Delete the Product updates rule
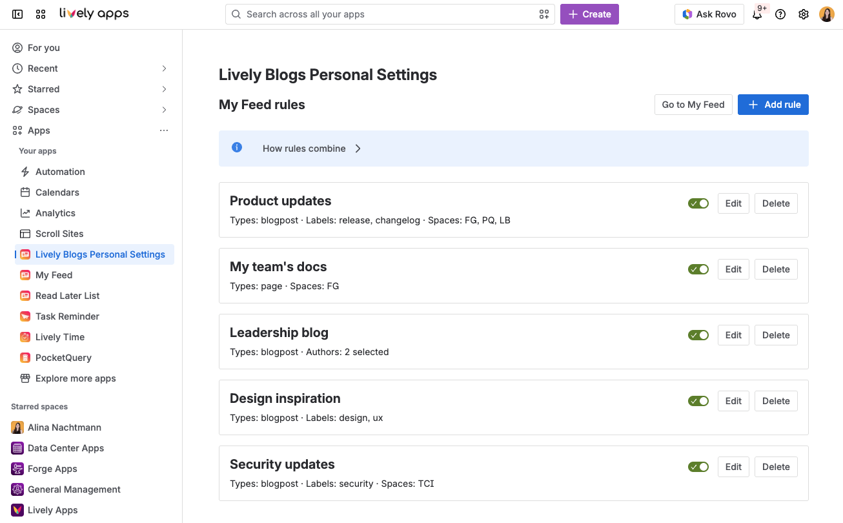Image resolution: width=843 pixels, height=523 pixels. (776, 203)
